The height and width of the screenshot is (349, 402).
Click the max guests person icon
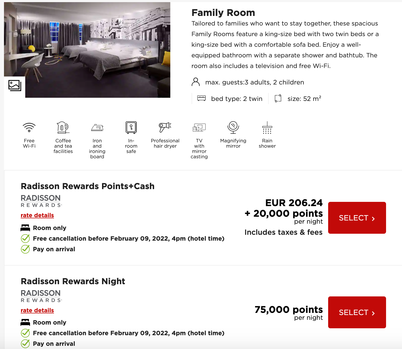(196, 82)
